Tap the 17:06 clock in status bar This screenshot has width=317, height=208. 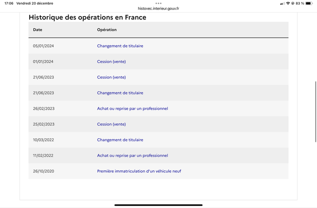pyautogui.click(x=9, y=3)
